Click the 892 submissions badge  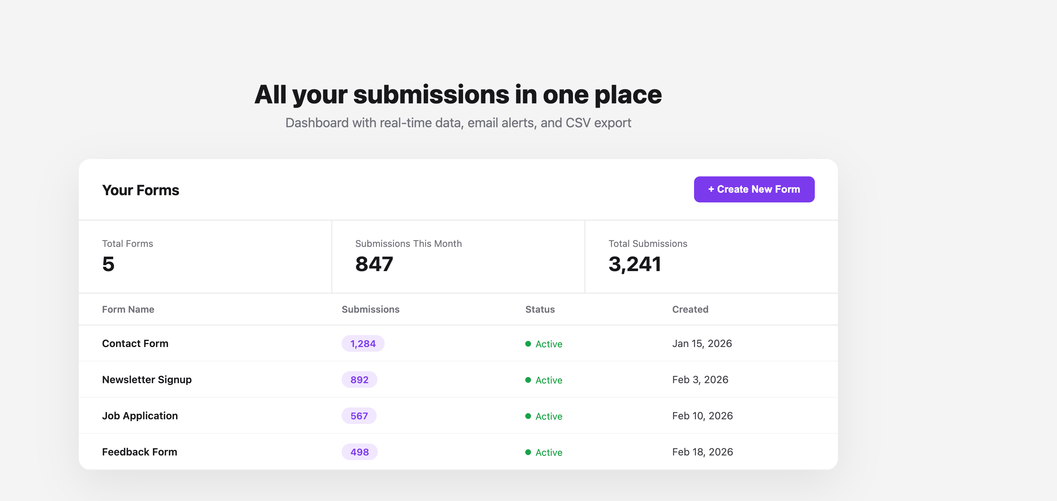coord(359,380)
